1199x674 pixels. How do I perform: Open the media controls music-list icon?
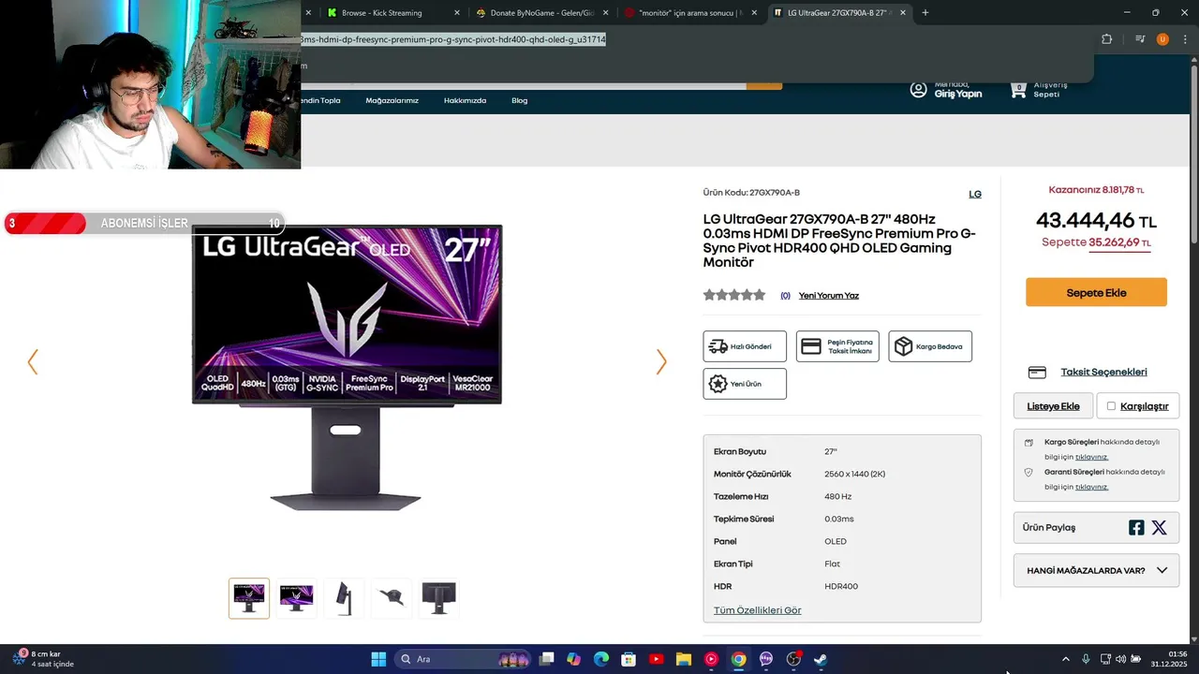[x=1140, y=39]
